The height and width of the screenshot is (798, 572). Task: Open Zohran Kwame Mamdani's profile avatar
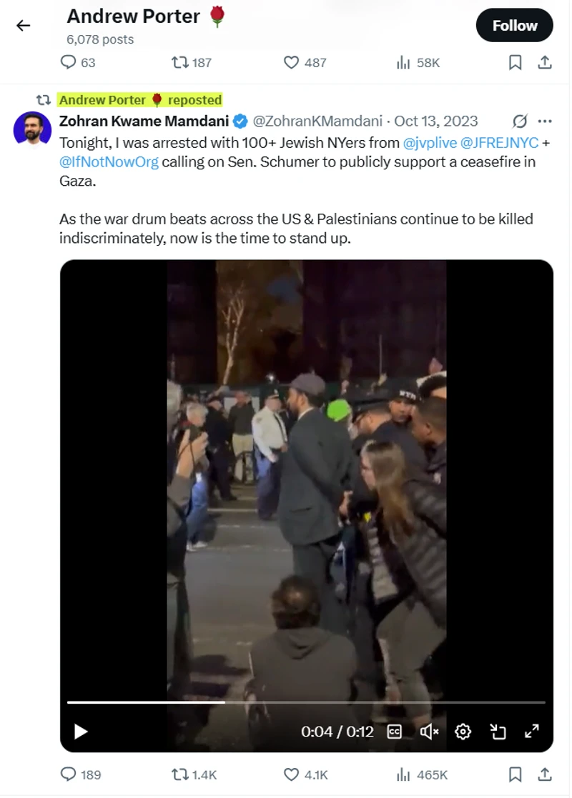[32, 129]
